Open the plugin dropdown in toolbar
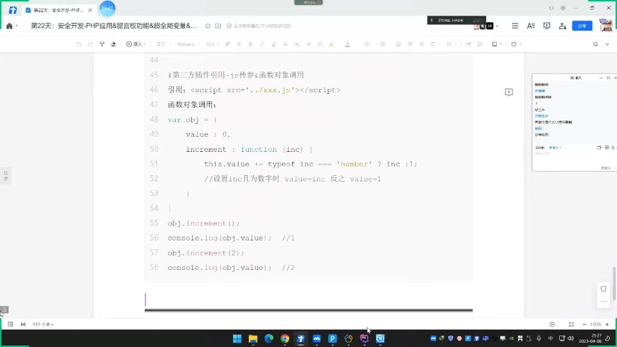 click(516, 44)
